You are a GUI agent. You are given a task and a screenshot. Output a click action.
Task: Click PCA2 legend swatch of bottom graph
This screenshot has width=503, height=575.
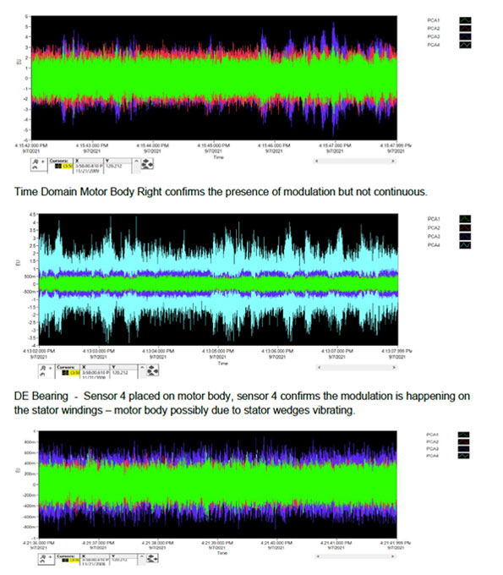click(464, 441)
